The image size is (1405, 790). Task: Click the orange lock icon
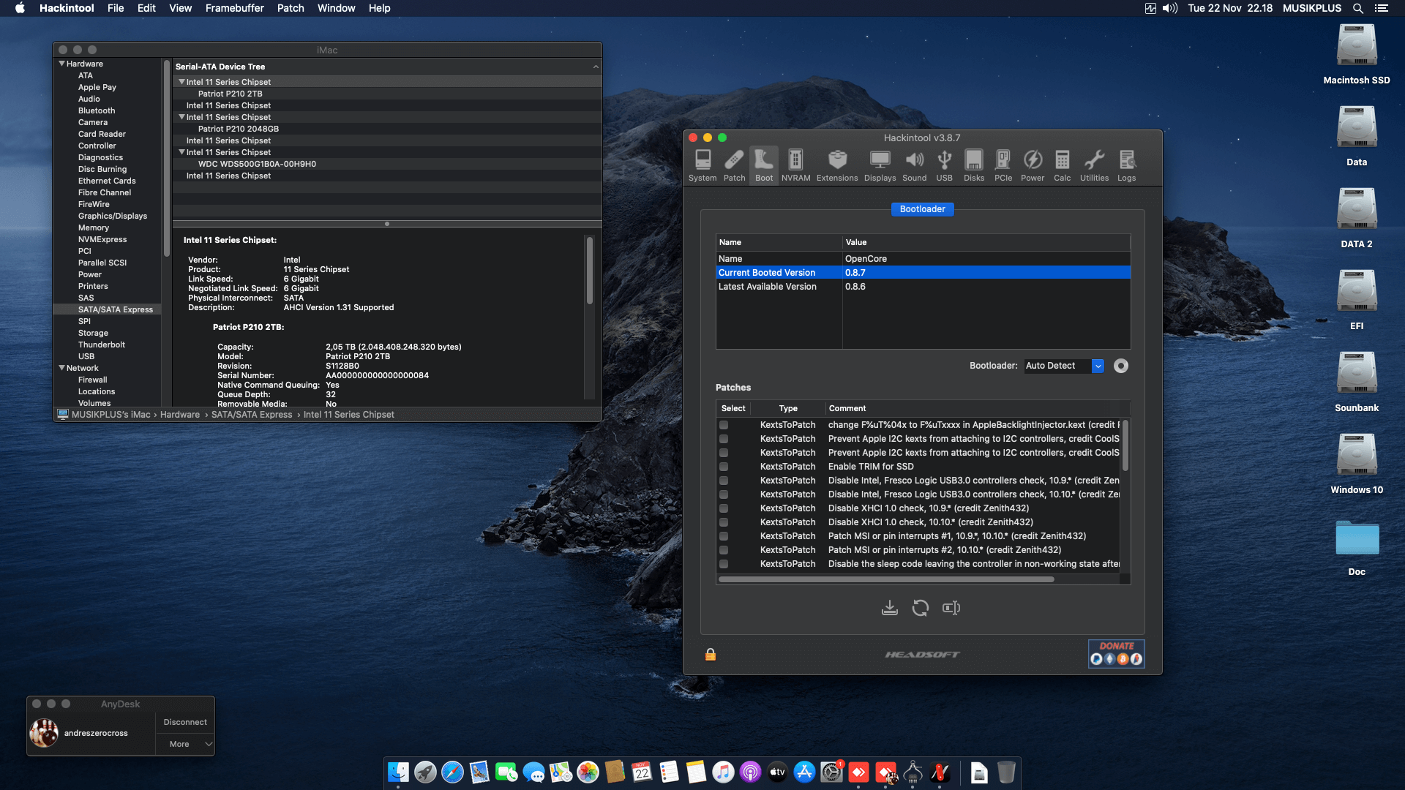tap(710, 655)
